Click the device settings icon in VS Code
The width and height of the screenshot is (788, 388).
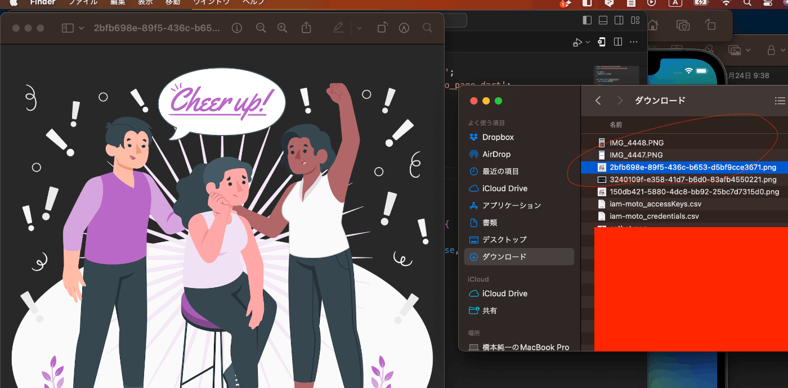tap(602, 42)
